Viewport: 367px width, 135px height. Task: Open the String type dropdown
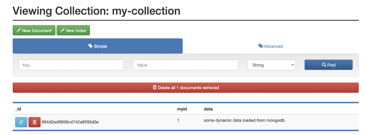coord(272,65)
